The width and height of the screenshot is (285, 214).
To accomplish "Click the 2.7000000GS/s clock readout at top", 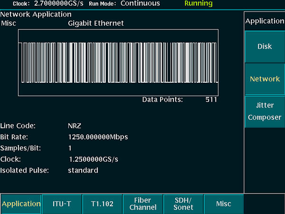I will pos(59,3).
